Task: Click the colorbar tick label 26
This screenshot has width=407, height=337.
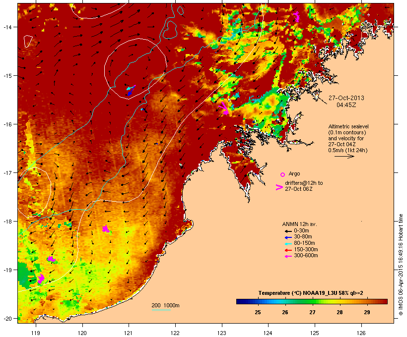Action: pos(285,312)
